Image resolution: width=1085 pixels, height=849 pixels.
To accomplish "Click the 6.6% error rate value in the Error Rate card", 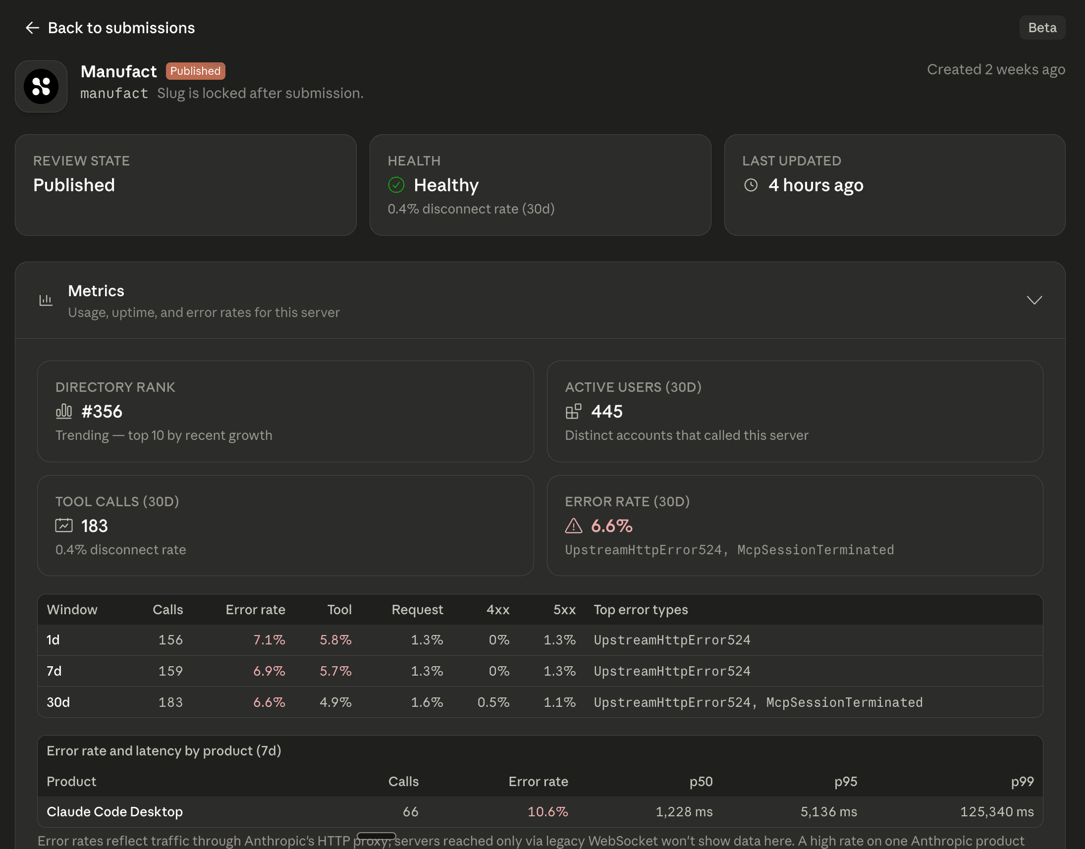I will 612,526.
